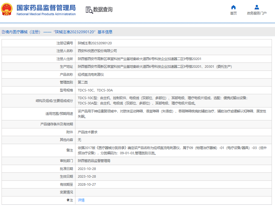Click the 注册人名称 label
275x206 pixels.
pos(65,51)
